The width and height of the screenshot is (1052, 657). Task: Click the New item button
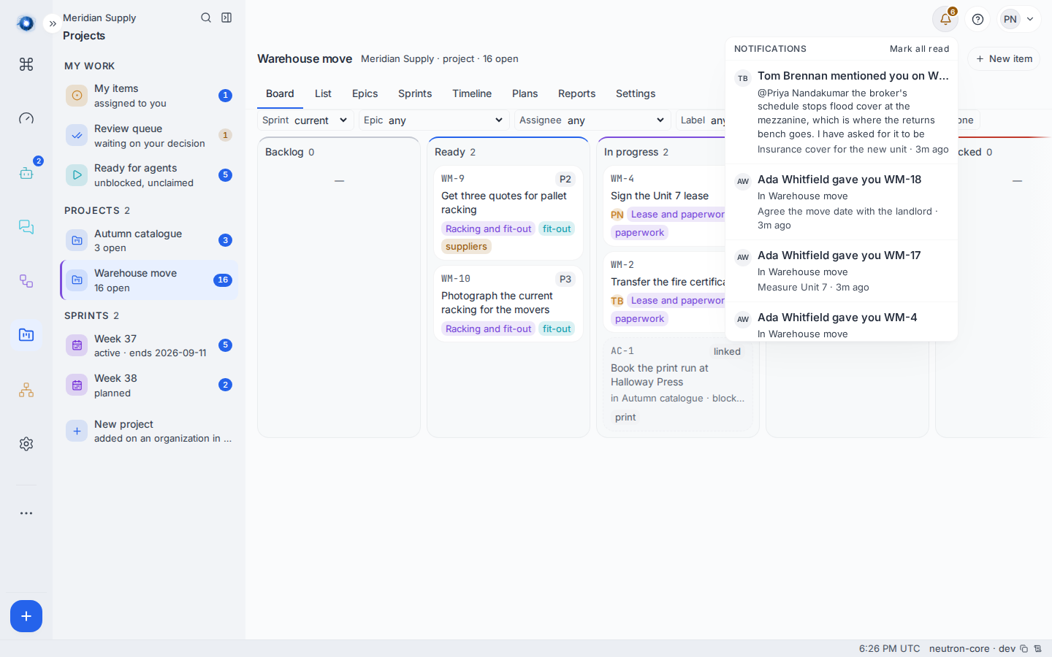(1004, 59)
